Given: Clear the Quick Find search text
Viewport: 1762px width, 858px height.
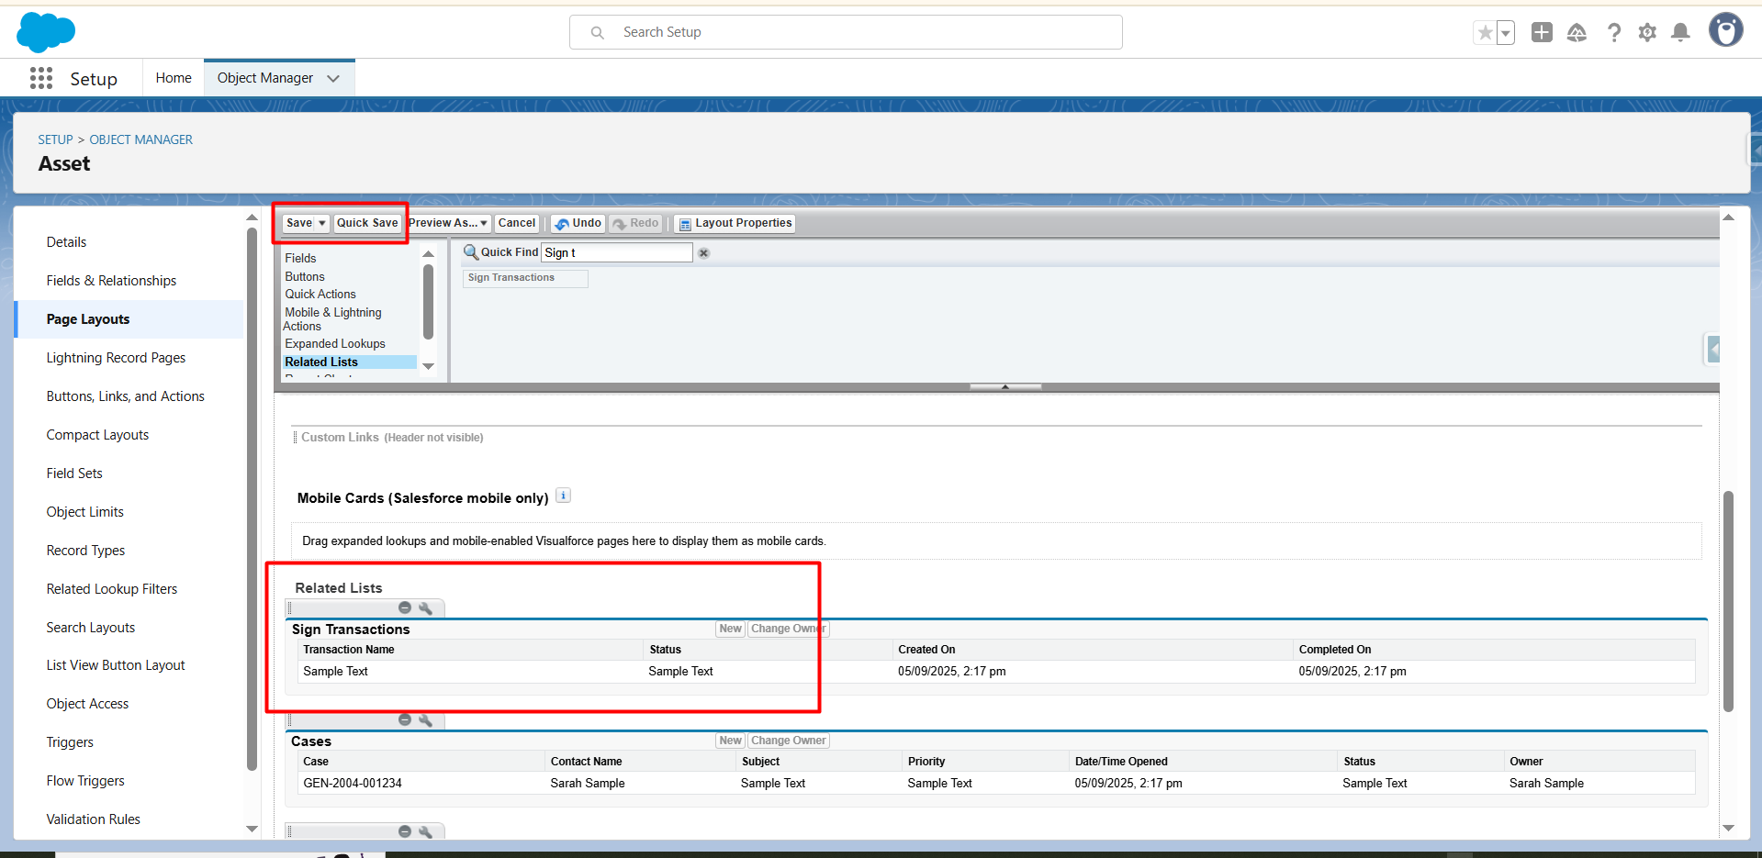Looking at the screenshot, I should (x=704, y=253).
